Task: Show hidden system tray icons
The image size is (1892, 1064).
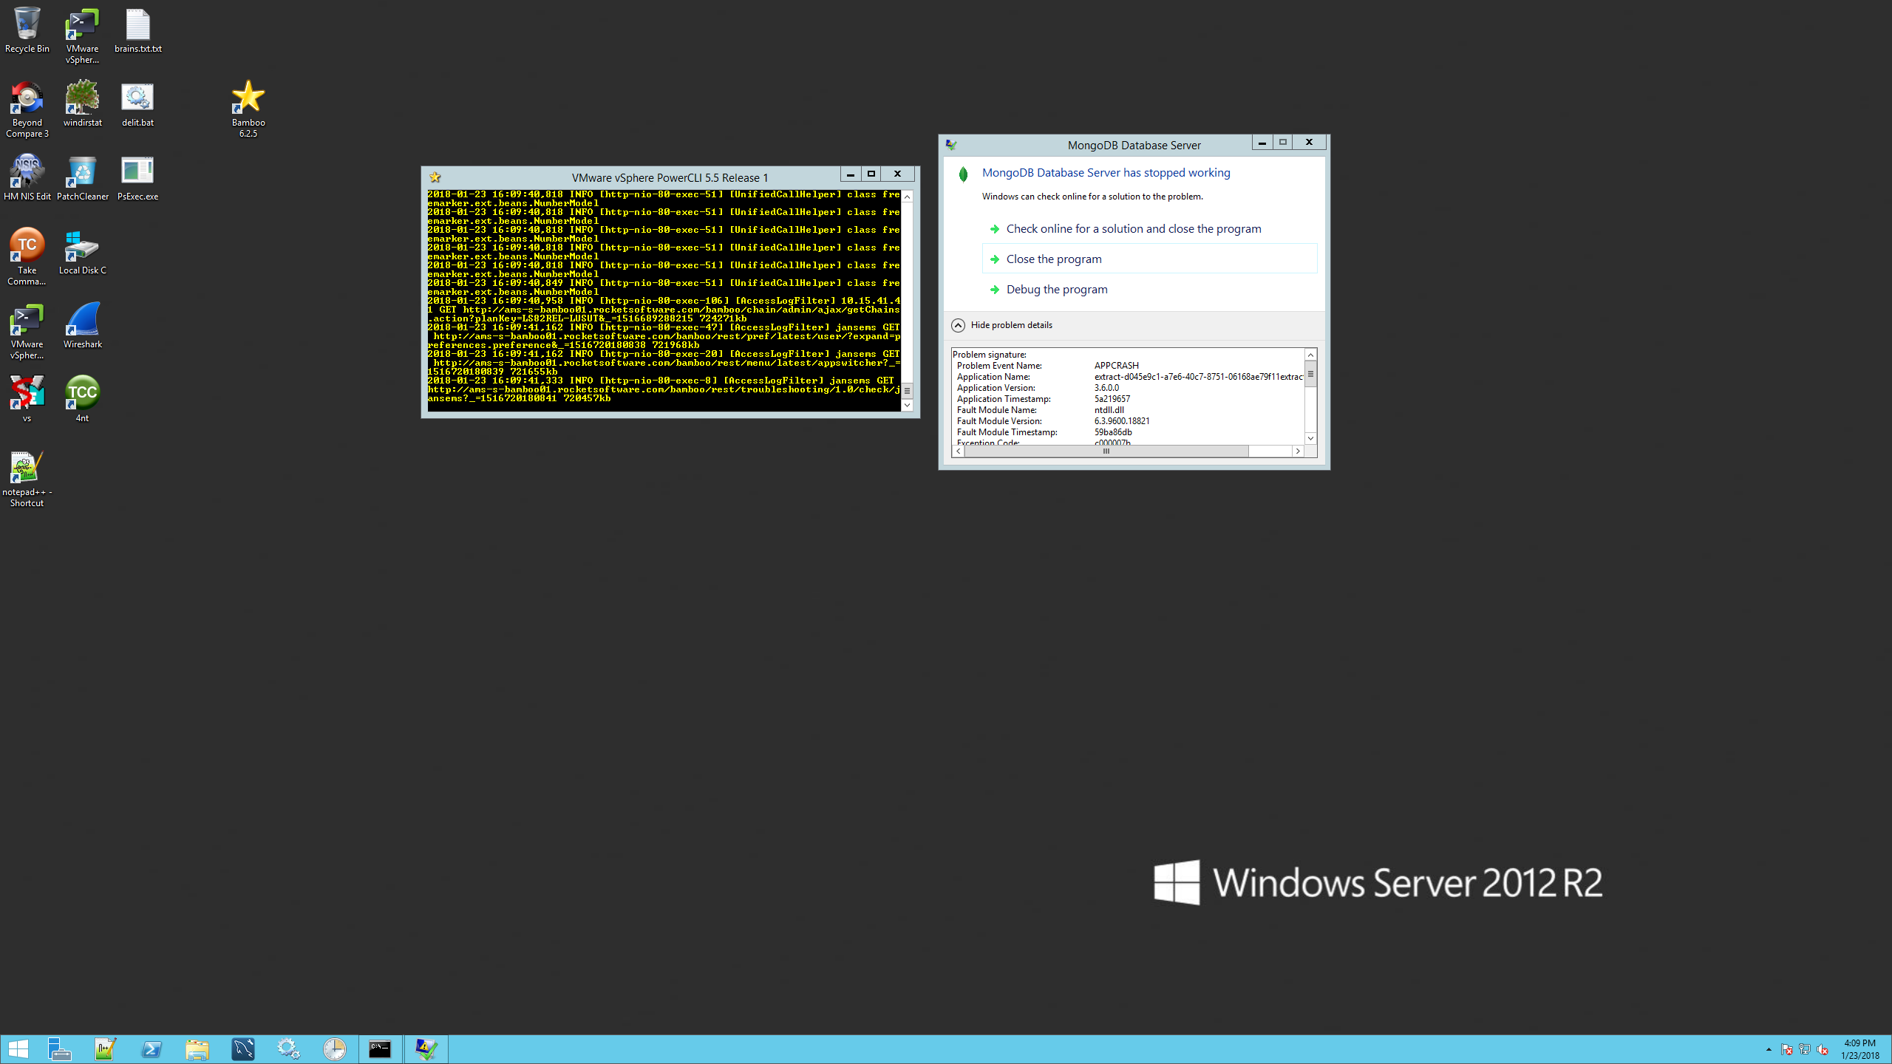Action: click(1769, 1049)
